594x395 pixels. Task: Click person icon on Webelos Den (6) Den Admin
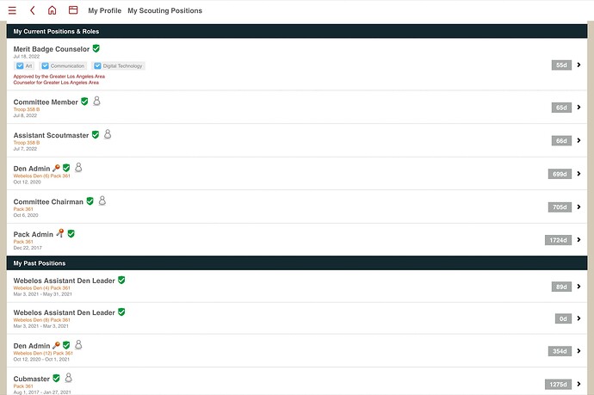78,167
